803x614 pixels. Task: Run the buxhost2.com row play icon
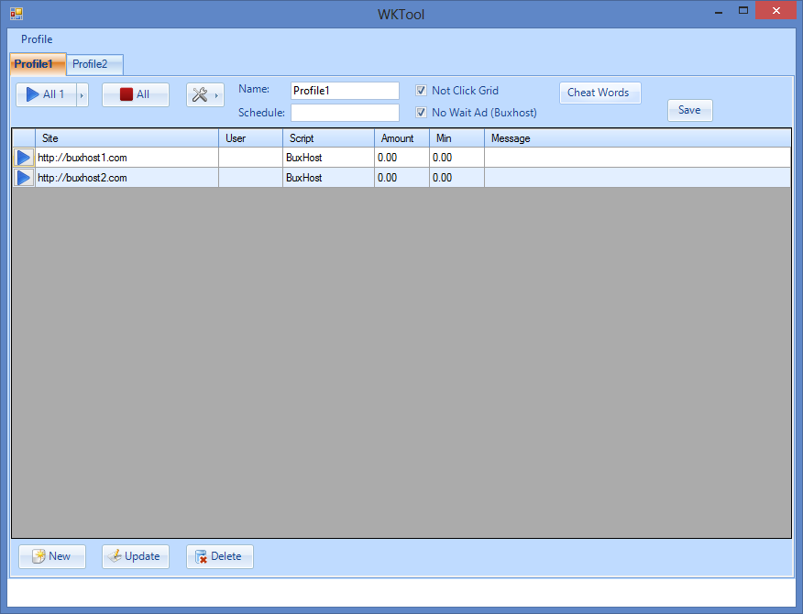click(x=24, y=178)
